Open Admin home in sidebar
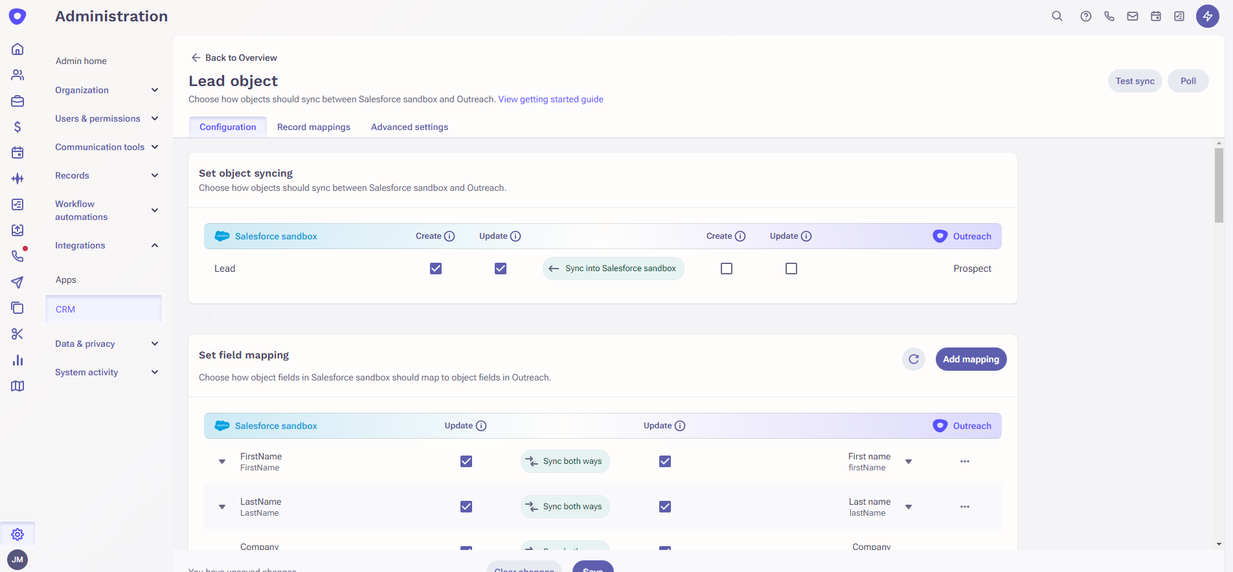The width and height of the screenshot is (1233, 572). [81, 61]
